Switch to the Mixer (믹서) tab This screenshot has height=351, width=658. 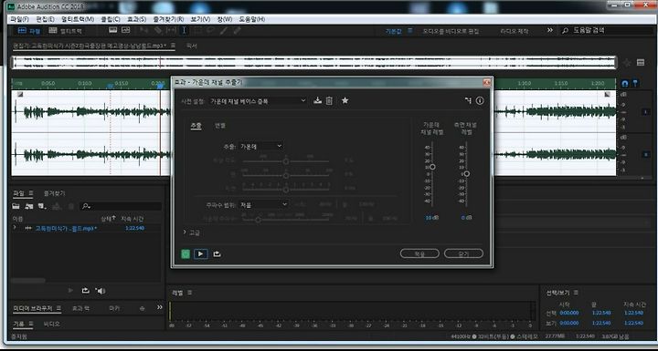pyautogui.click(x=191, y=46)
